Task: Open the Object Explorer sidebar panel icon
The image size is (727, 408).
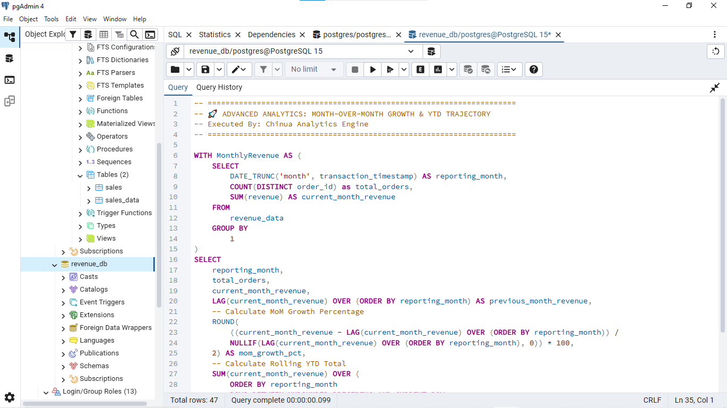Action: [x=10, y=37]
